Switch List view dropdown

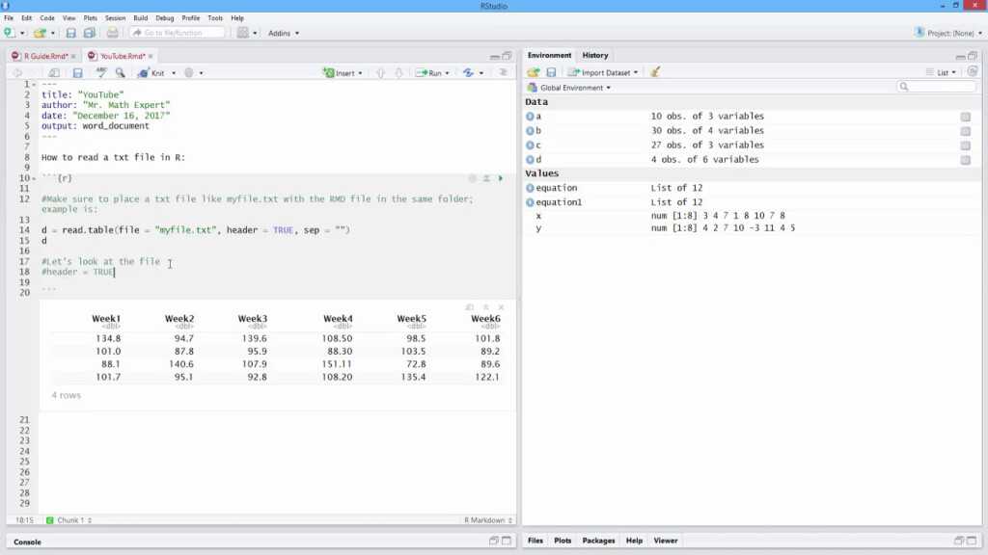point(941,72)
